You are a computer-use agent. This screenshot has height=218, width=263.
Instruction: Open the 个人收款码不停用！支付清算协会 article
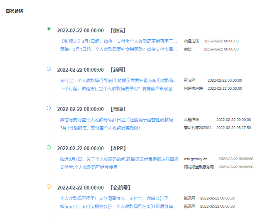tap(114, 198)
